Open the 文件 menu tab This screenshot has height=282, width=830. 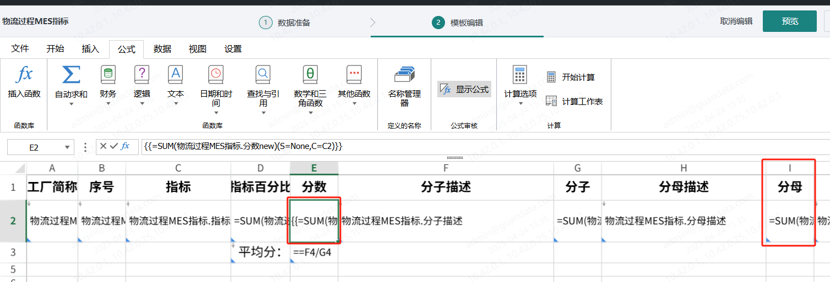pos(20,49)
